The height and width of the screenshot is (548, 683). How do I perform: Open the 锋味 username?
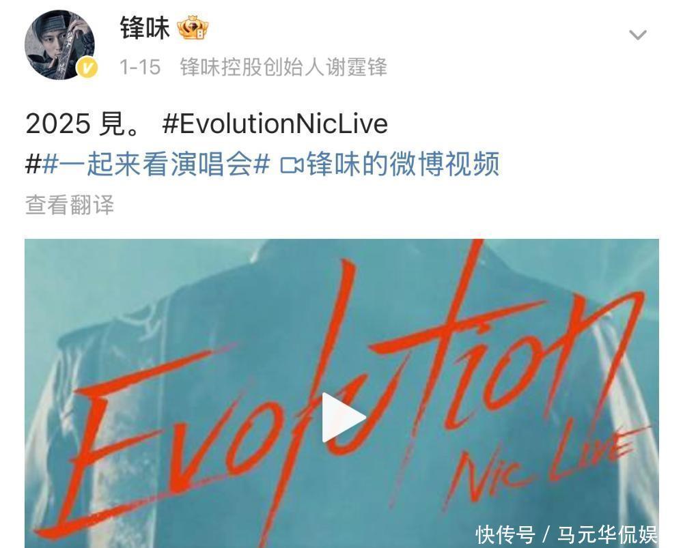145,28
